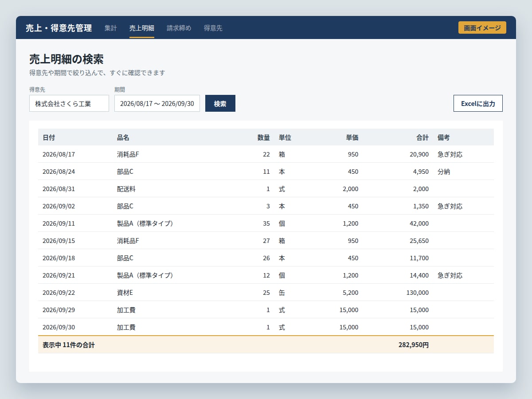Click the 表示中 11件の合計 footer label
Image resolution: width=532 pixels, height=399 pixels.
pos(69,345)
